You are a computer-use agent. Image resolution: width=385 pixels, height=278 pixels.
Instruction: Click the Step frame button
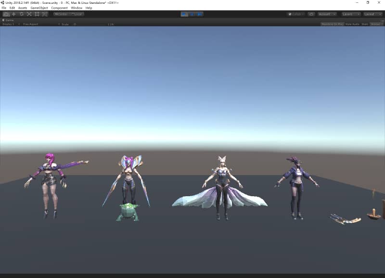pyautogui.click(x=200, y=14)
